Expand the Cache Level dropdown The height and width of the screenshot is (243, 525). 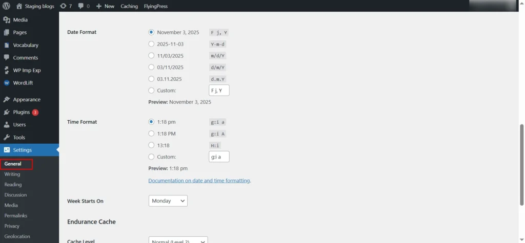[178, 240]
